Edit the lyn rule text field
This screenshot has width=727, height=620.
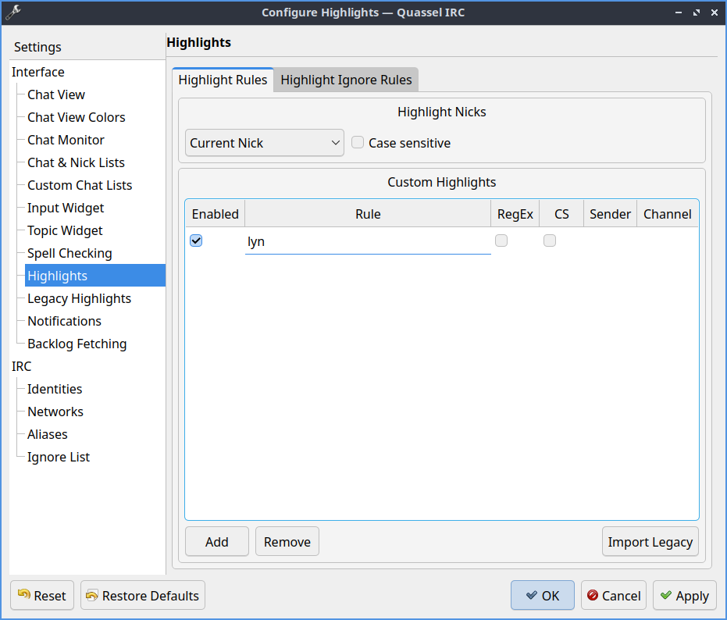(x=367, y=242)
